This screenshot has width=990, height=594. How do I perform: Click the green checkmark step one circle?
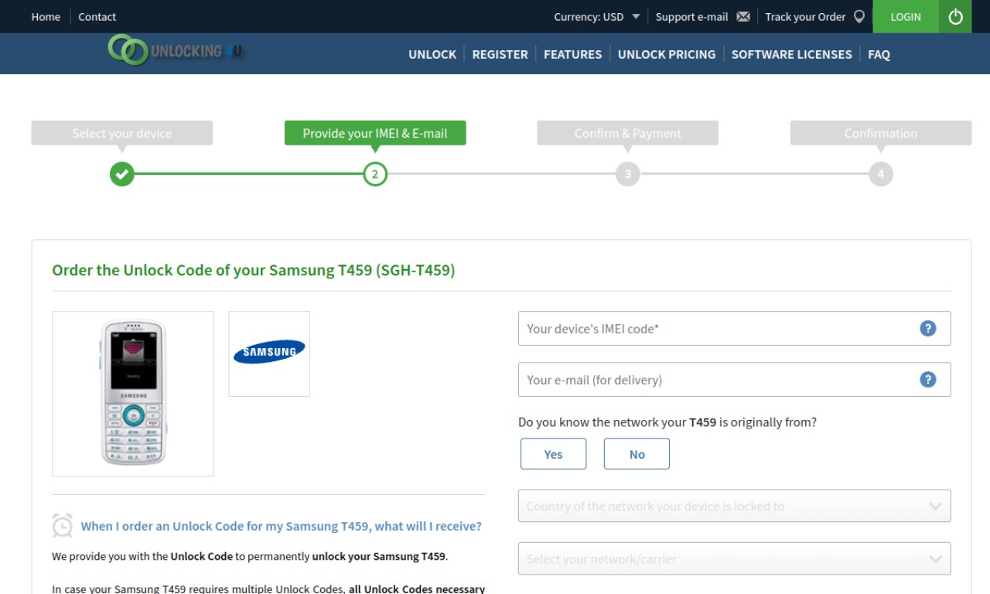coord(121,174)
